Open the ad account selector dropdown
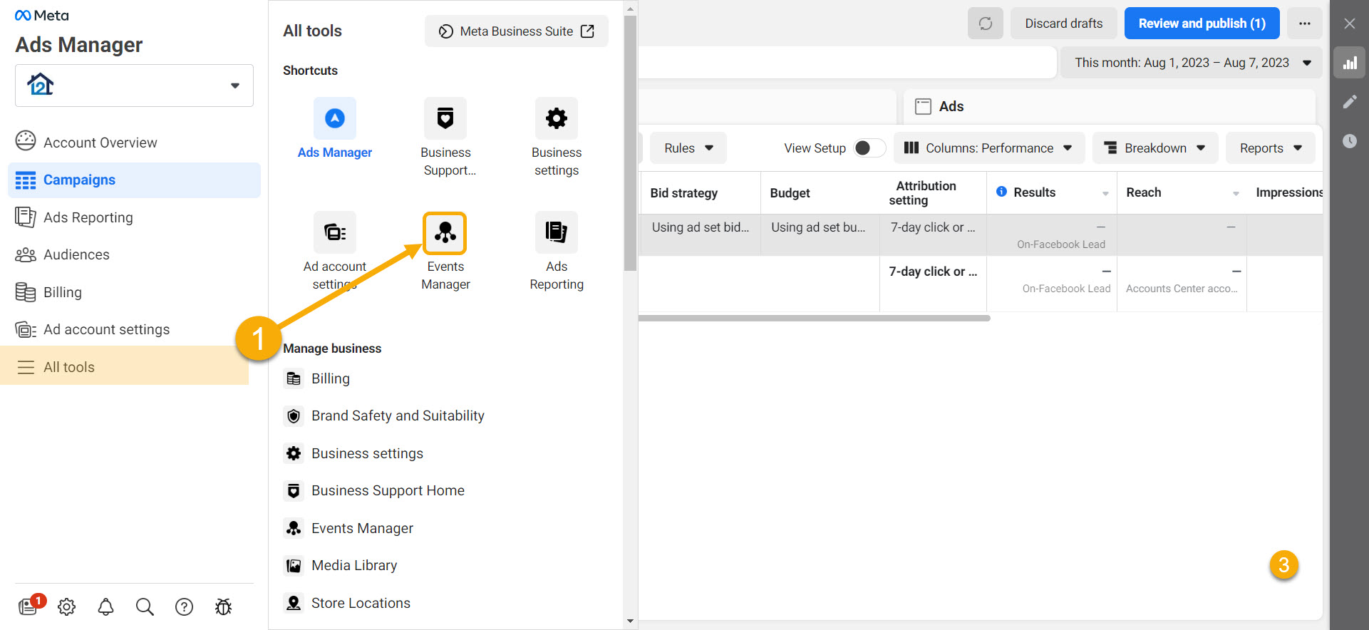The image size is (1369, 630). (x=134, y=86)
